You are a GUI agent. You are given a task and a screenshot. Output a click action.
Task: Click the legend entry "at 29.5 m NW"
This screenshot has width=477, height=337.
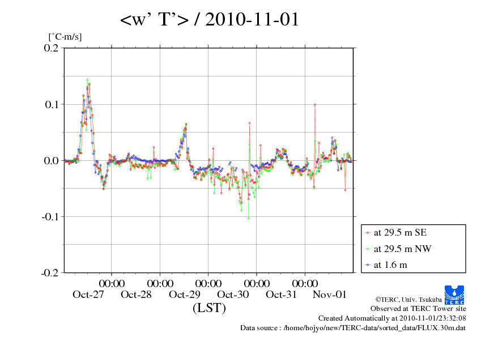pos(402,249)
